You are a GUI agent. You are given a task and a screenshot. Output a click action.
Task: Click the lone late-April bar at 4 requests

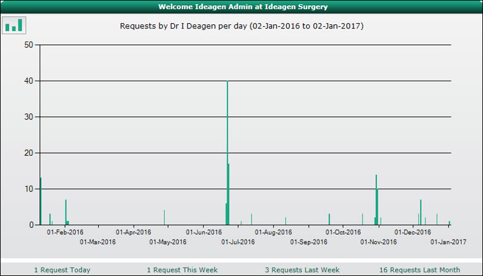pyautogui.click(x=164, y=218)
